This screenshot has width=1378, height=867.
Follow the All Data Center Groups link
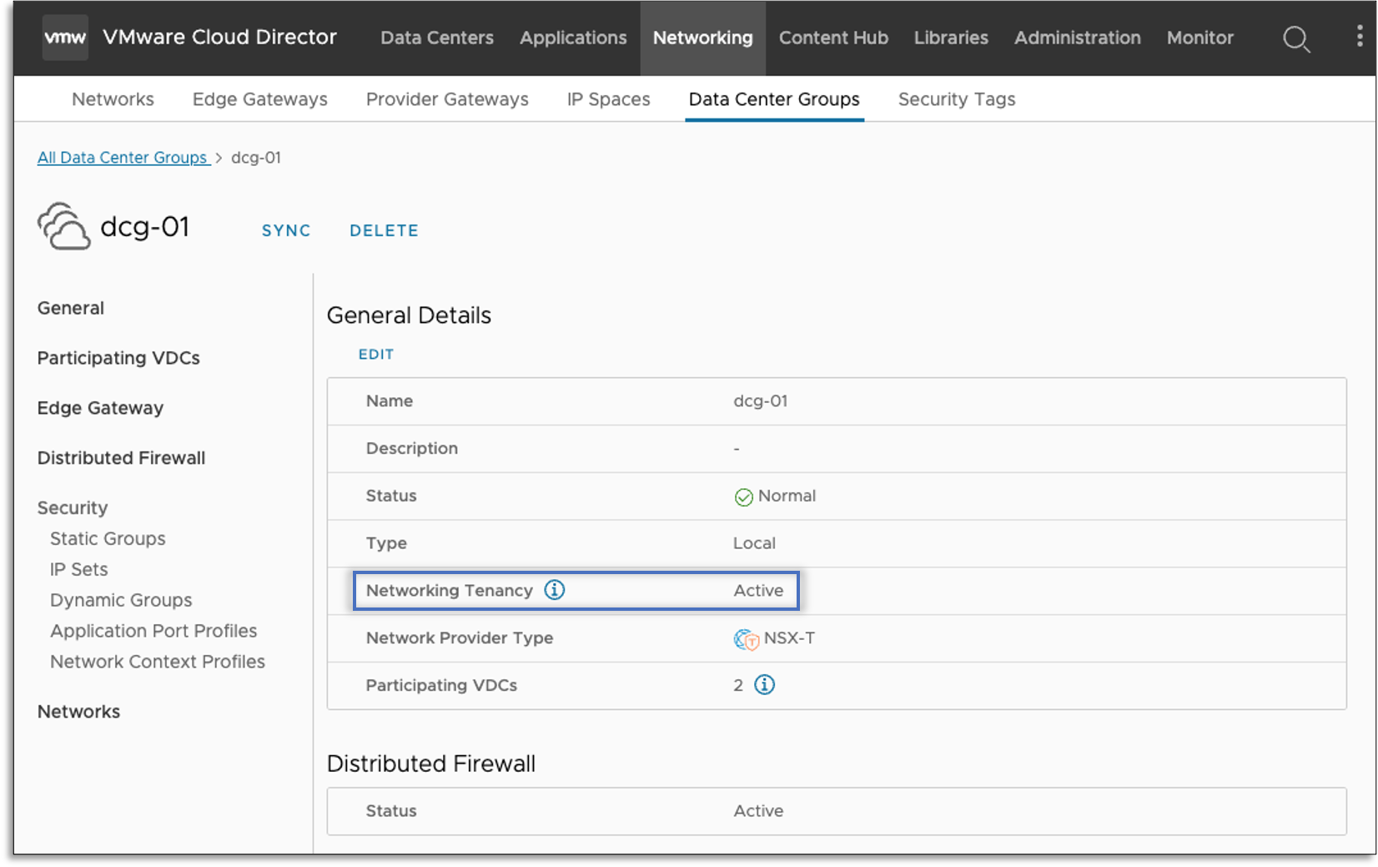(x=123, y=158)
